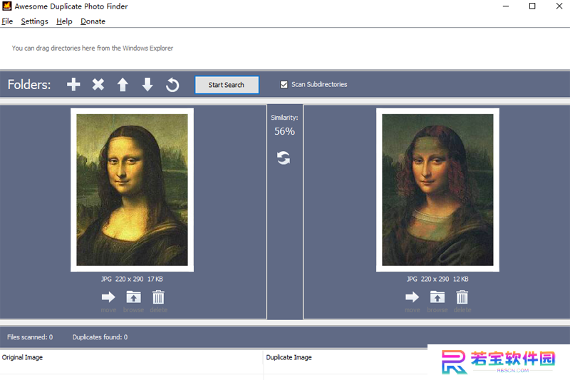Swap images using the center swap icon
Image resolution: width=570 pixels, height=380 pixels.
284,158
